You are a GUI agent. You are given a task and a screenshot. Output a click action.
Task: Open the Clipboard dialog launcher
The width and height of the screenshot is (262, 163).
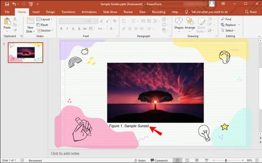(x=21, y=36)
